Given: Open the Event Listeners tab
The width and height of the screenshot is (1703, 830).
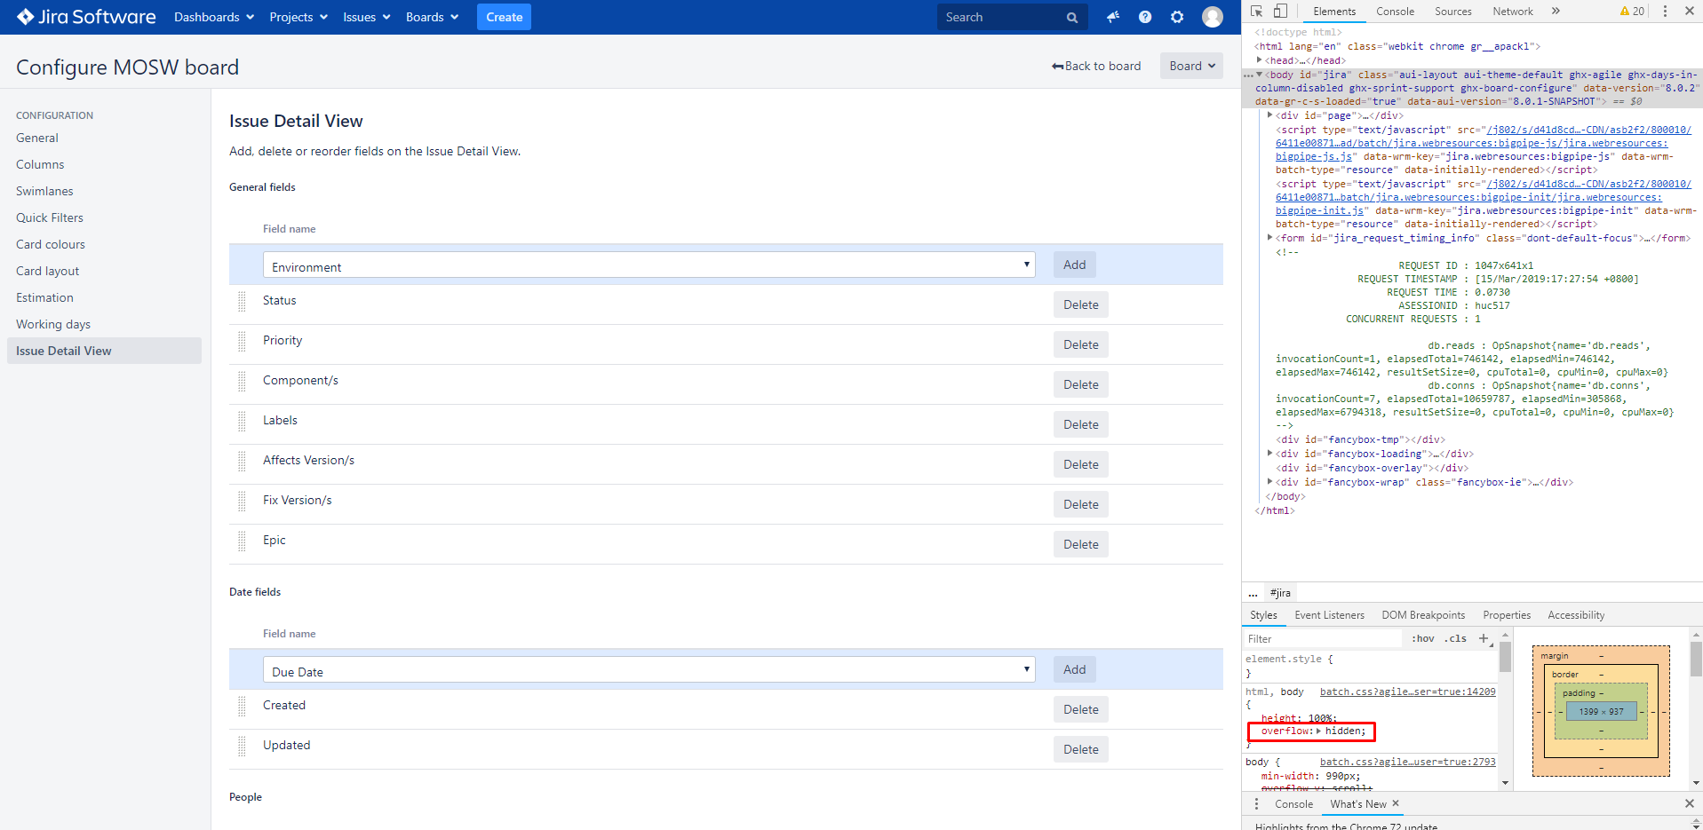Looking at the screenshot, I should pos(1329,615).
